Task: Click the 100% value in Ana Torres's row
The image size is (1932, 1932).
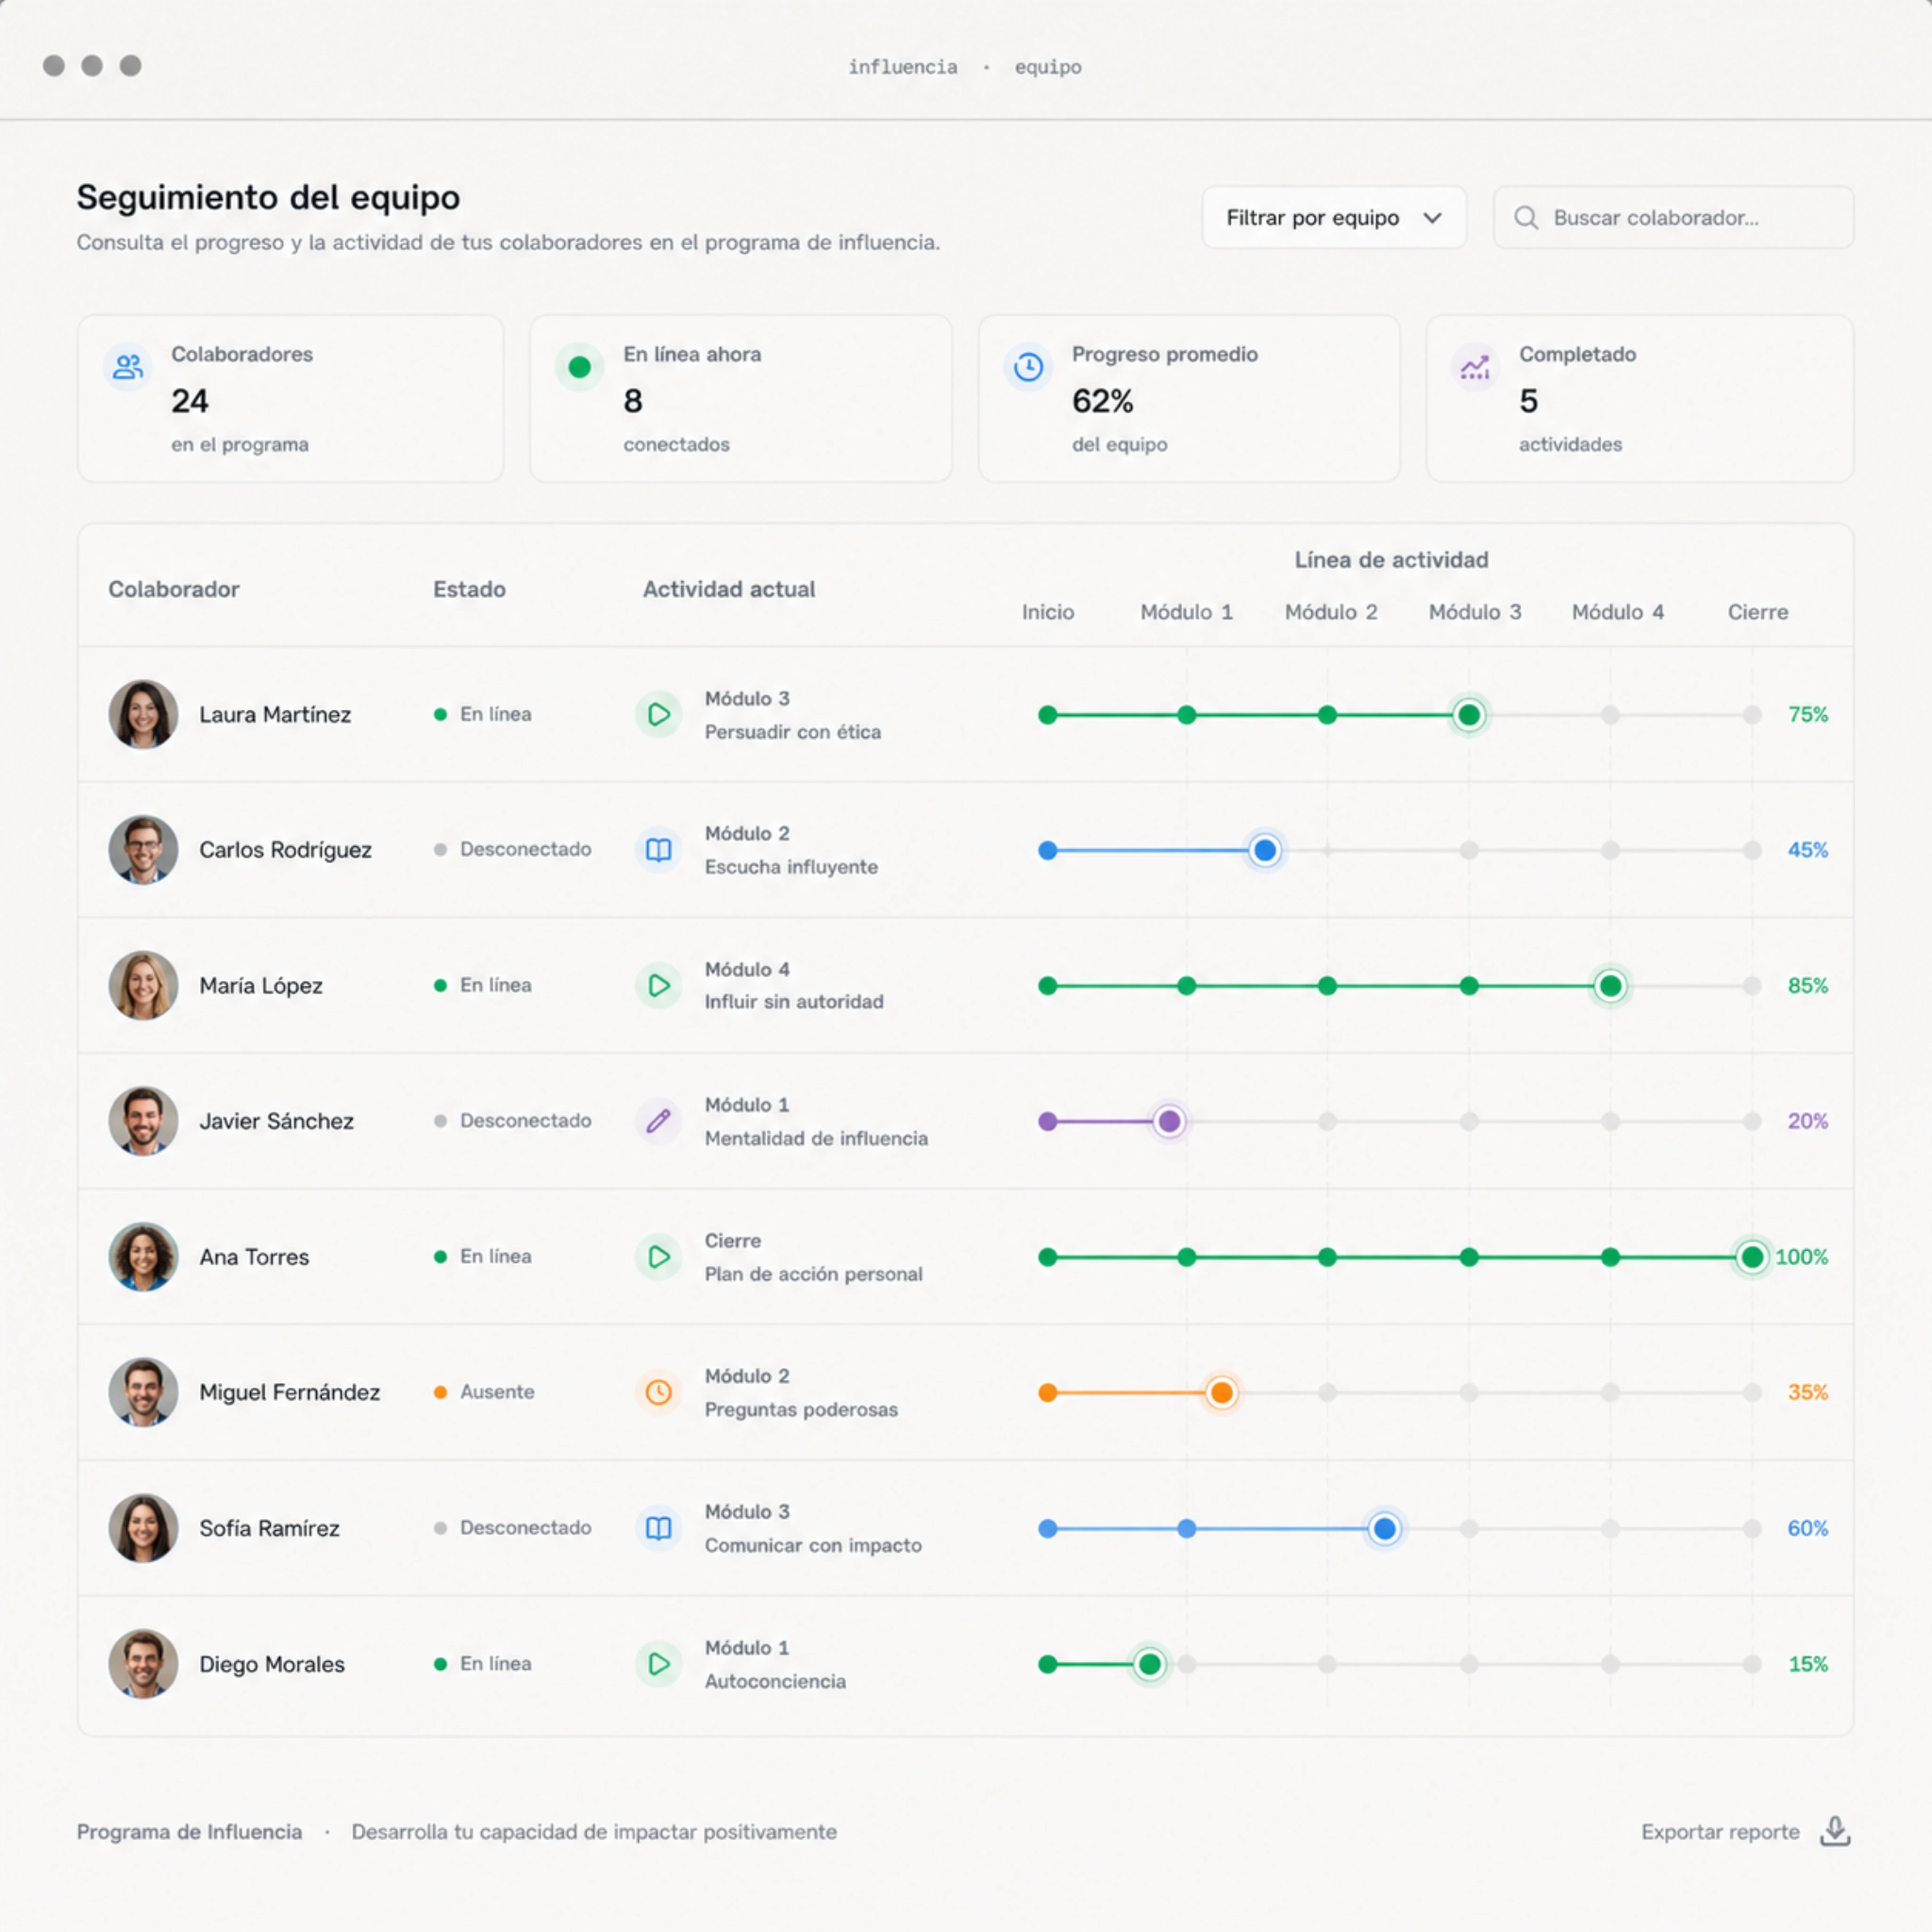Action: point(1802,1257)
